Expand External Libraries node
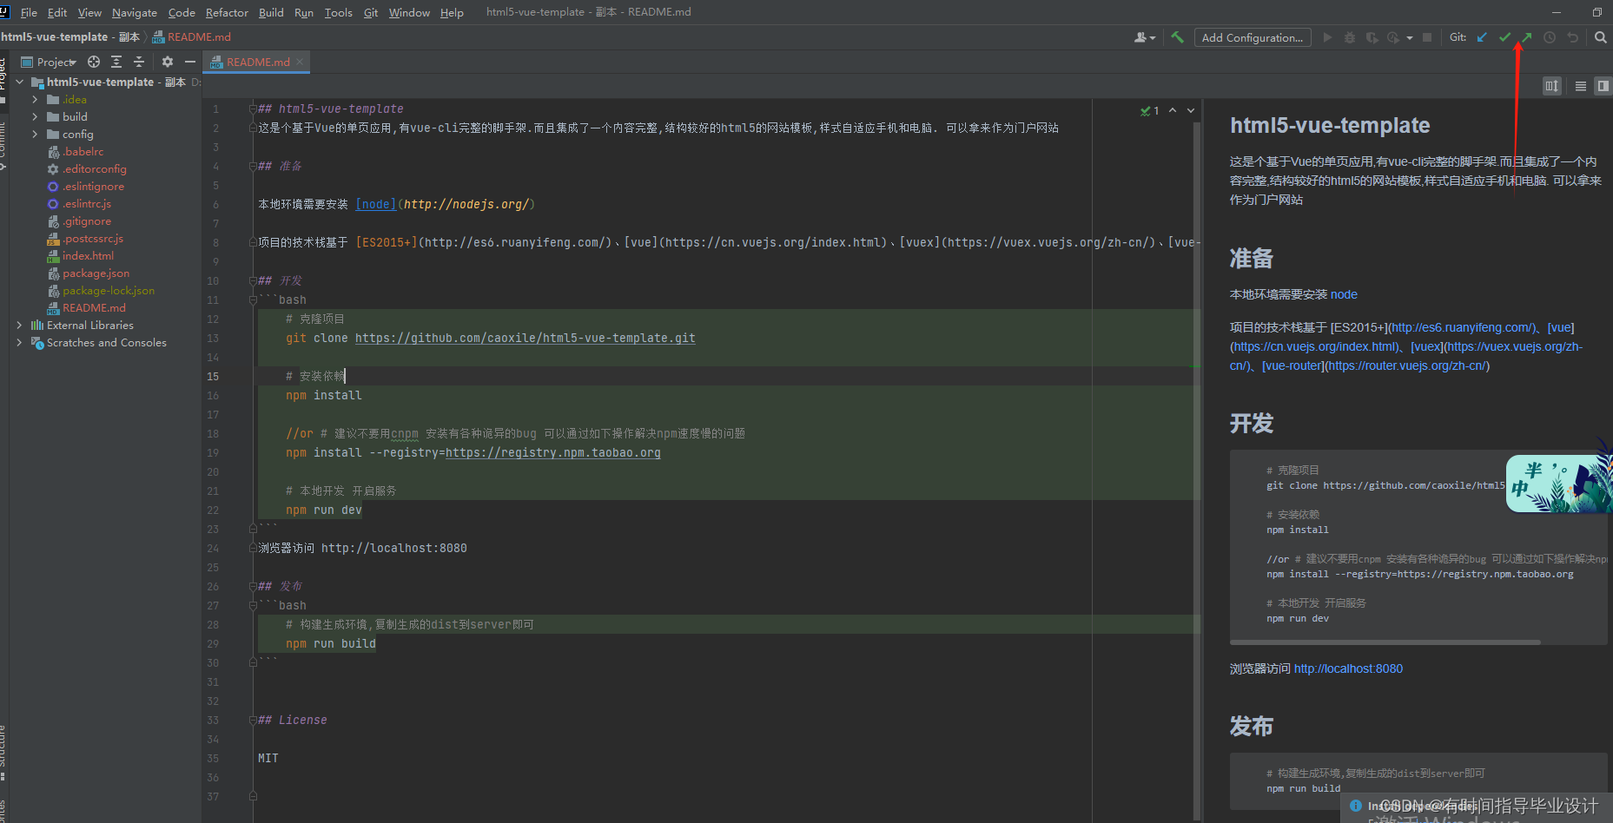 20,325
